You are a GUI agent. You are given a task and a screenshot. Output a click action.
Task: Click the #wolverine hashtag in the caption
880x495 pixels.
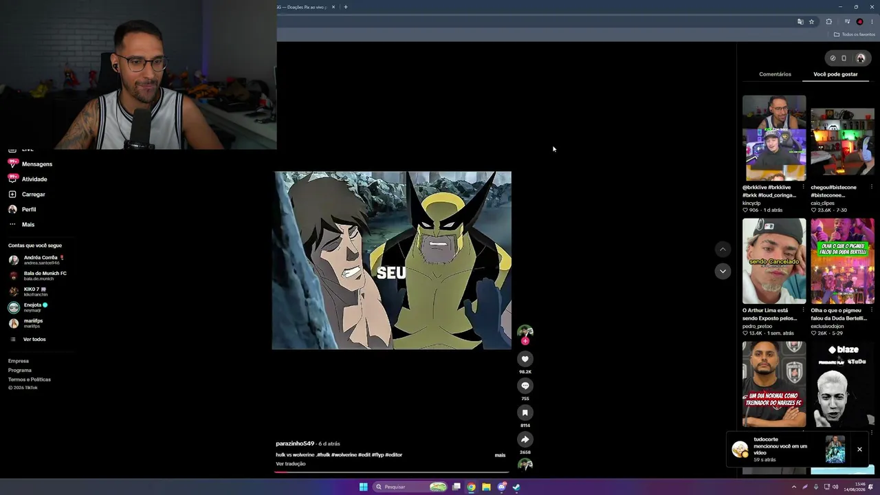click(x=344, y=454)
